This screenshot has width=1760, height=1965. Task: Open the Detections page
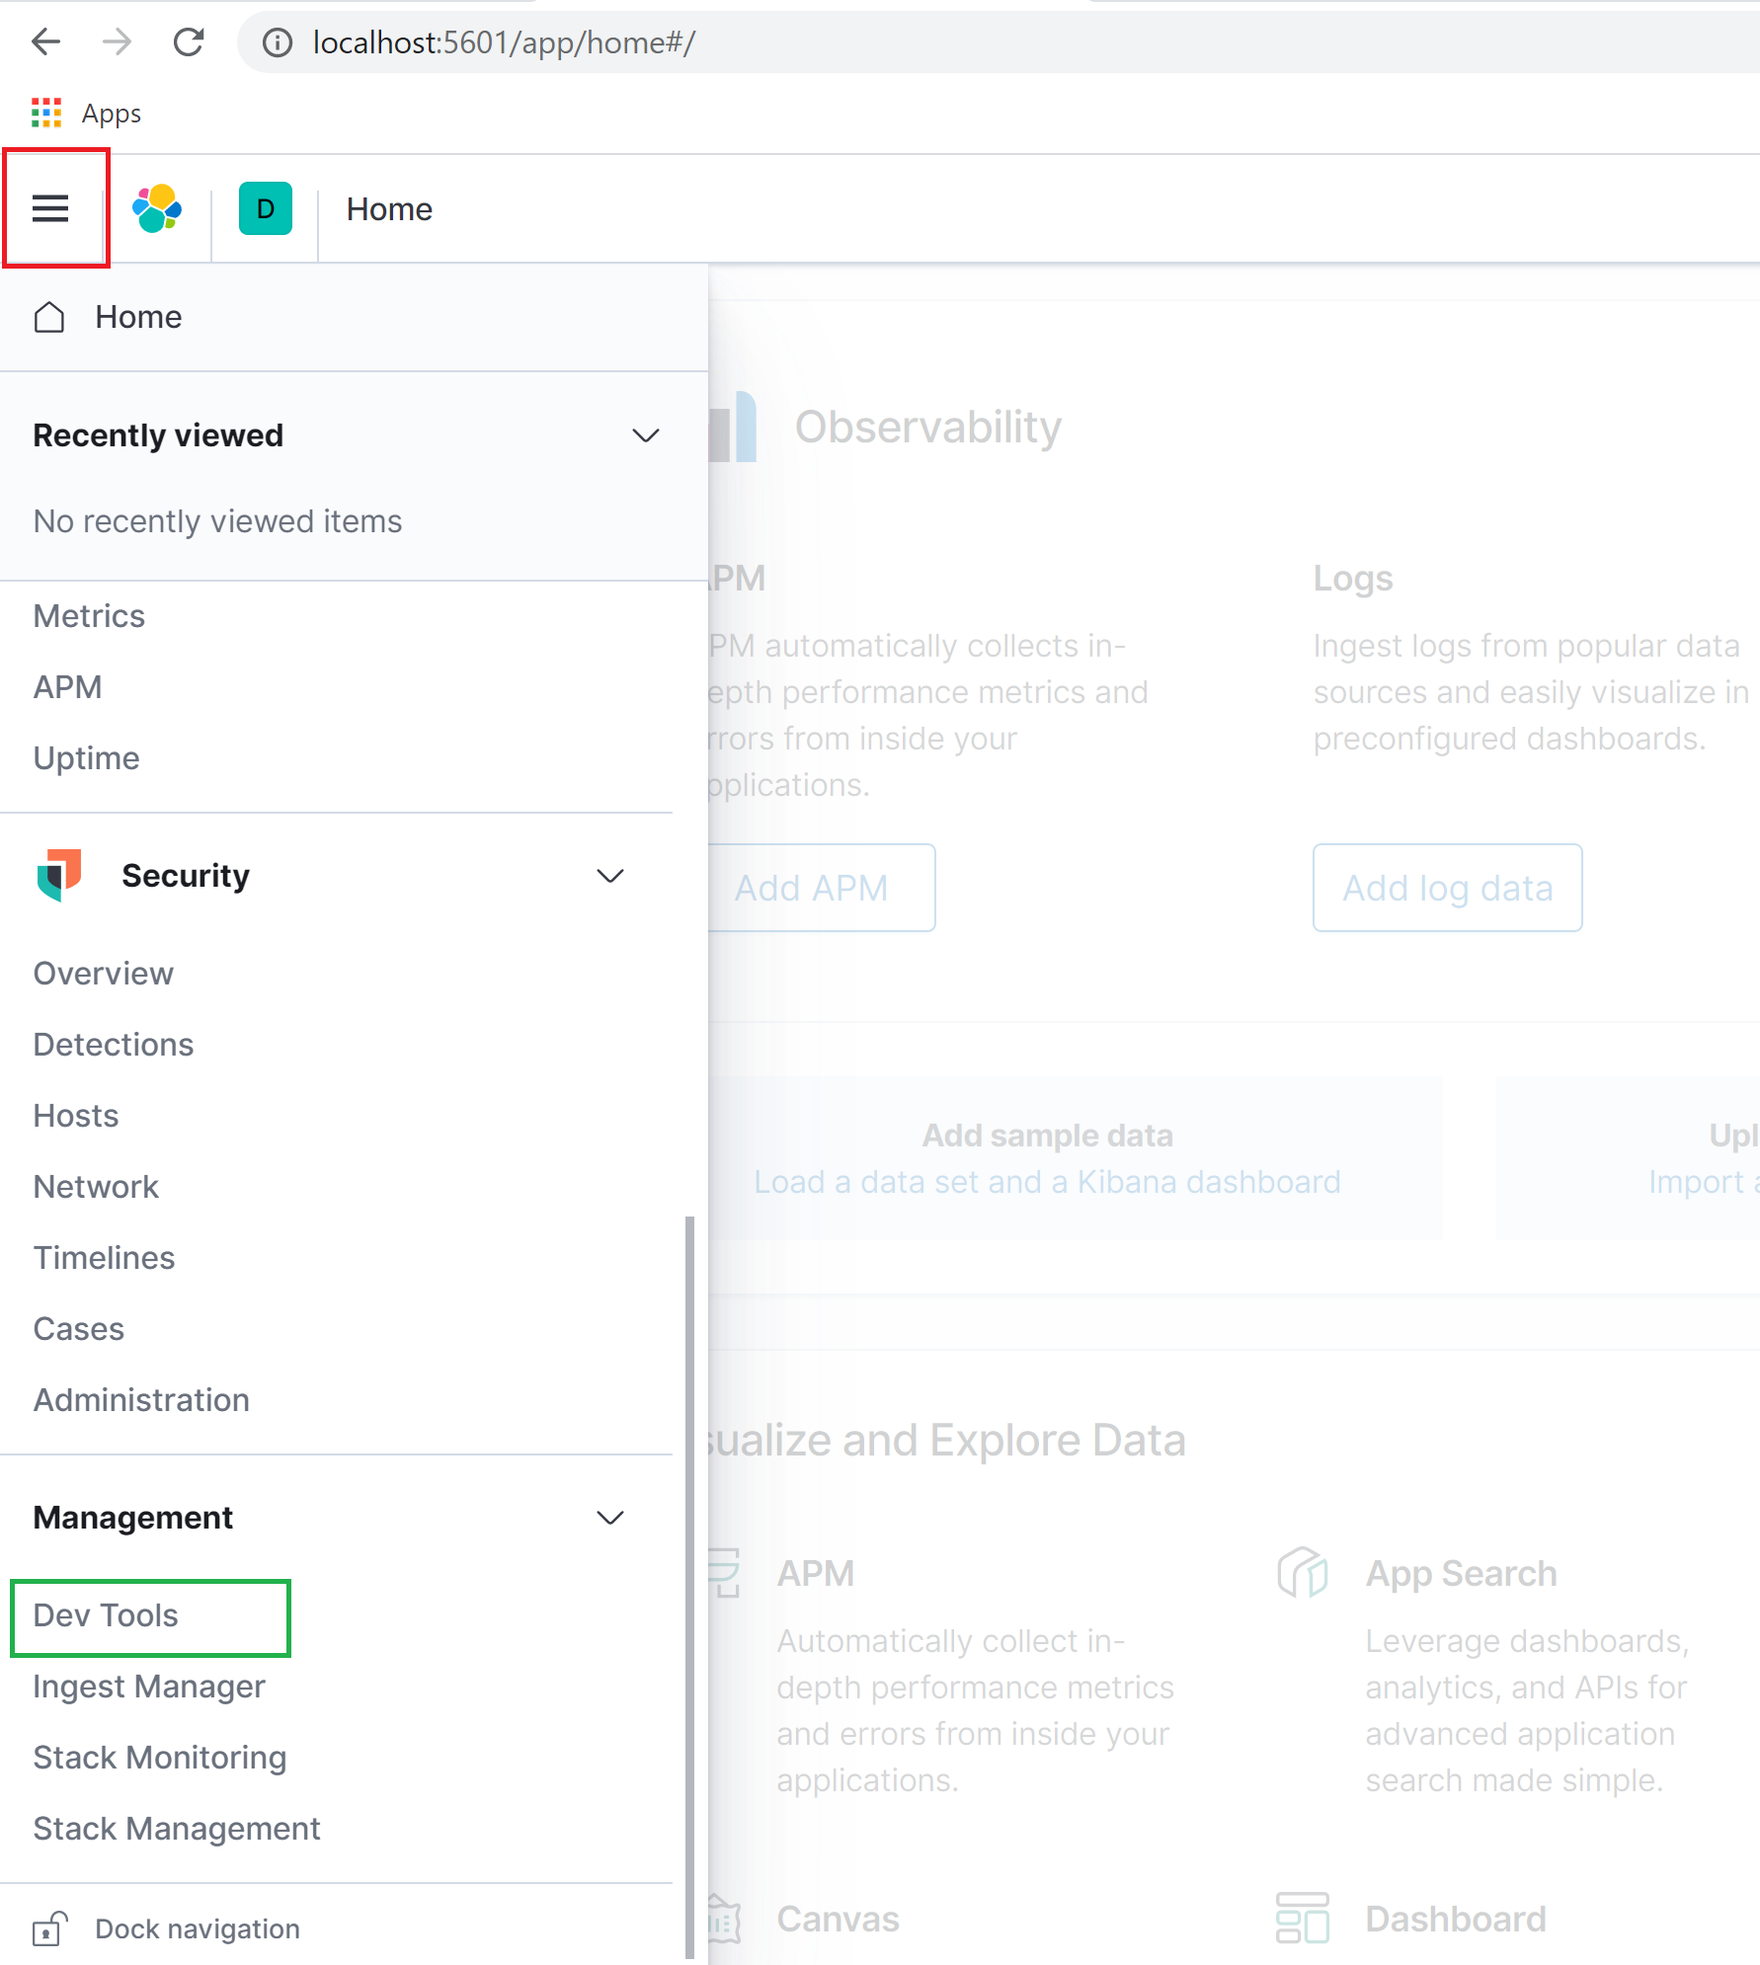pos(113,1044)
